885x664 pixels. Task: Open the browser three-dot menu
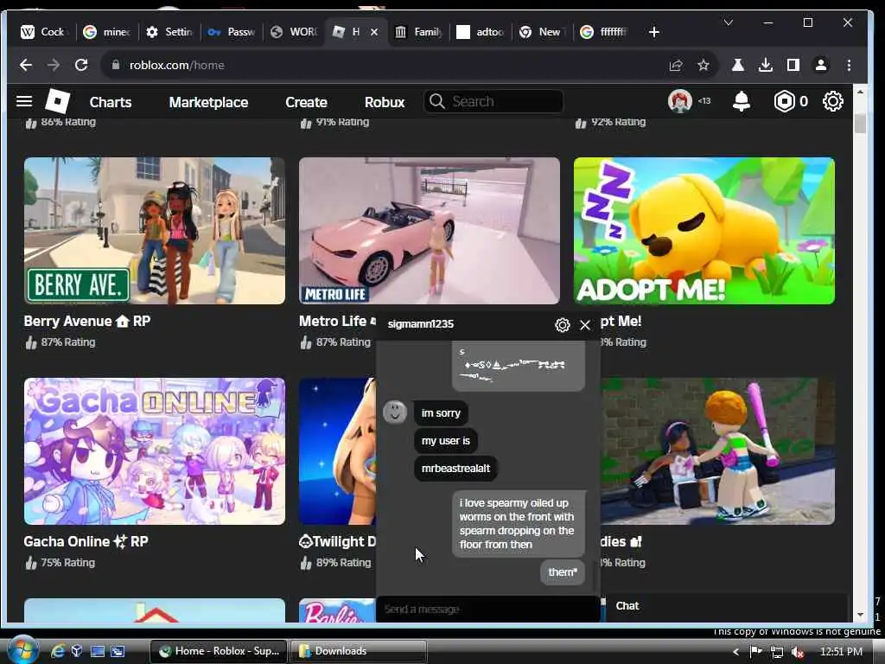pyautogui.click(x=849, y=65)
